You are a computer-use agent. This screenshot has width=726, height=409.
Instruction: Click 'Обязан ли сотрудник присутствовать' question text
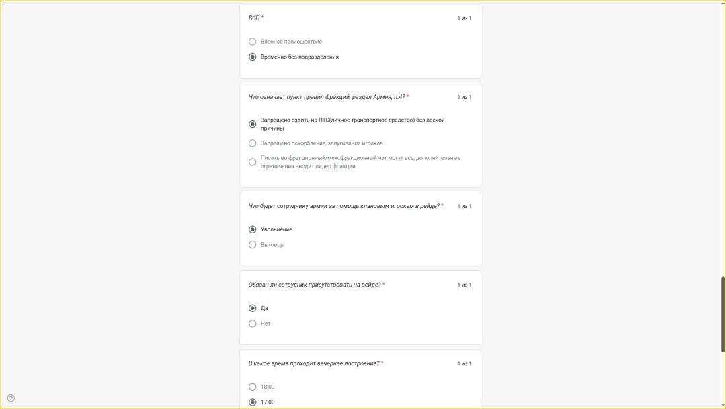[315, 285]
